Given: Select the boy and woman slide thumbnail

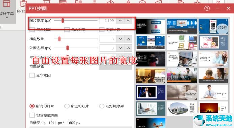Looking at the screenshot, I should pyautogui.click(x=213, y=76).
